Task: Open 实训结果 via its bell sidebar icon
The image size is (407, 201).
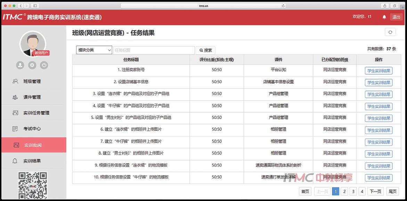Action: [x=14, y=160]
